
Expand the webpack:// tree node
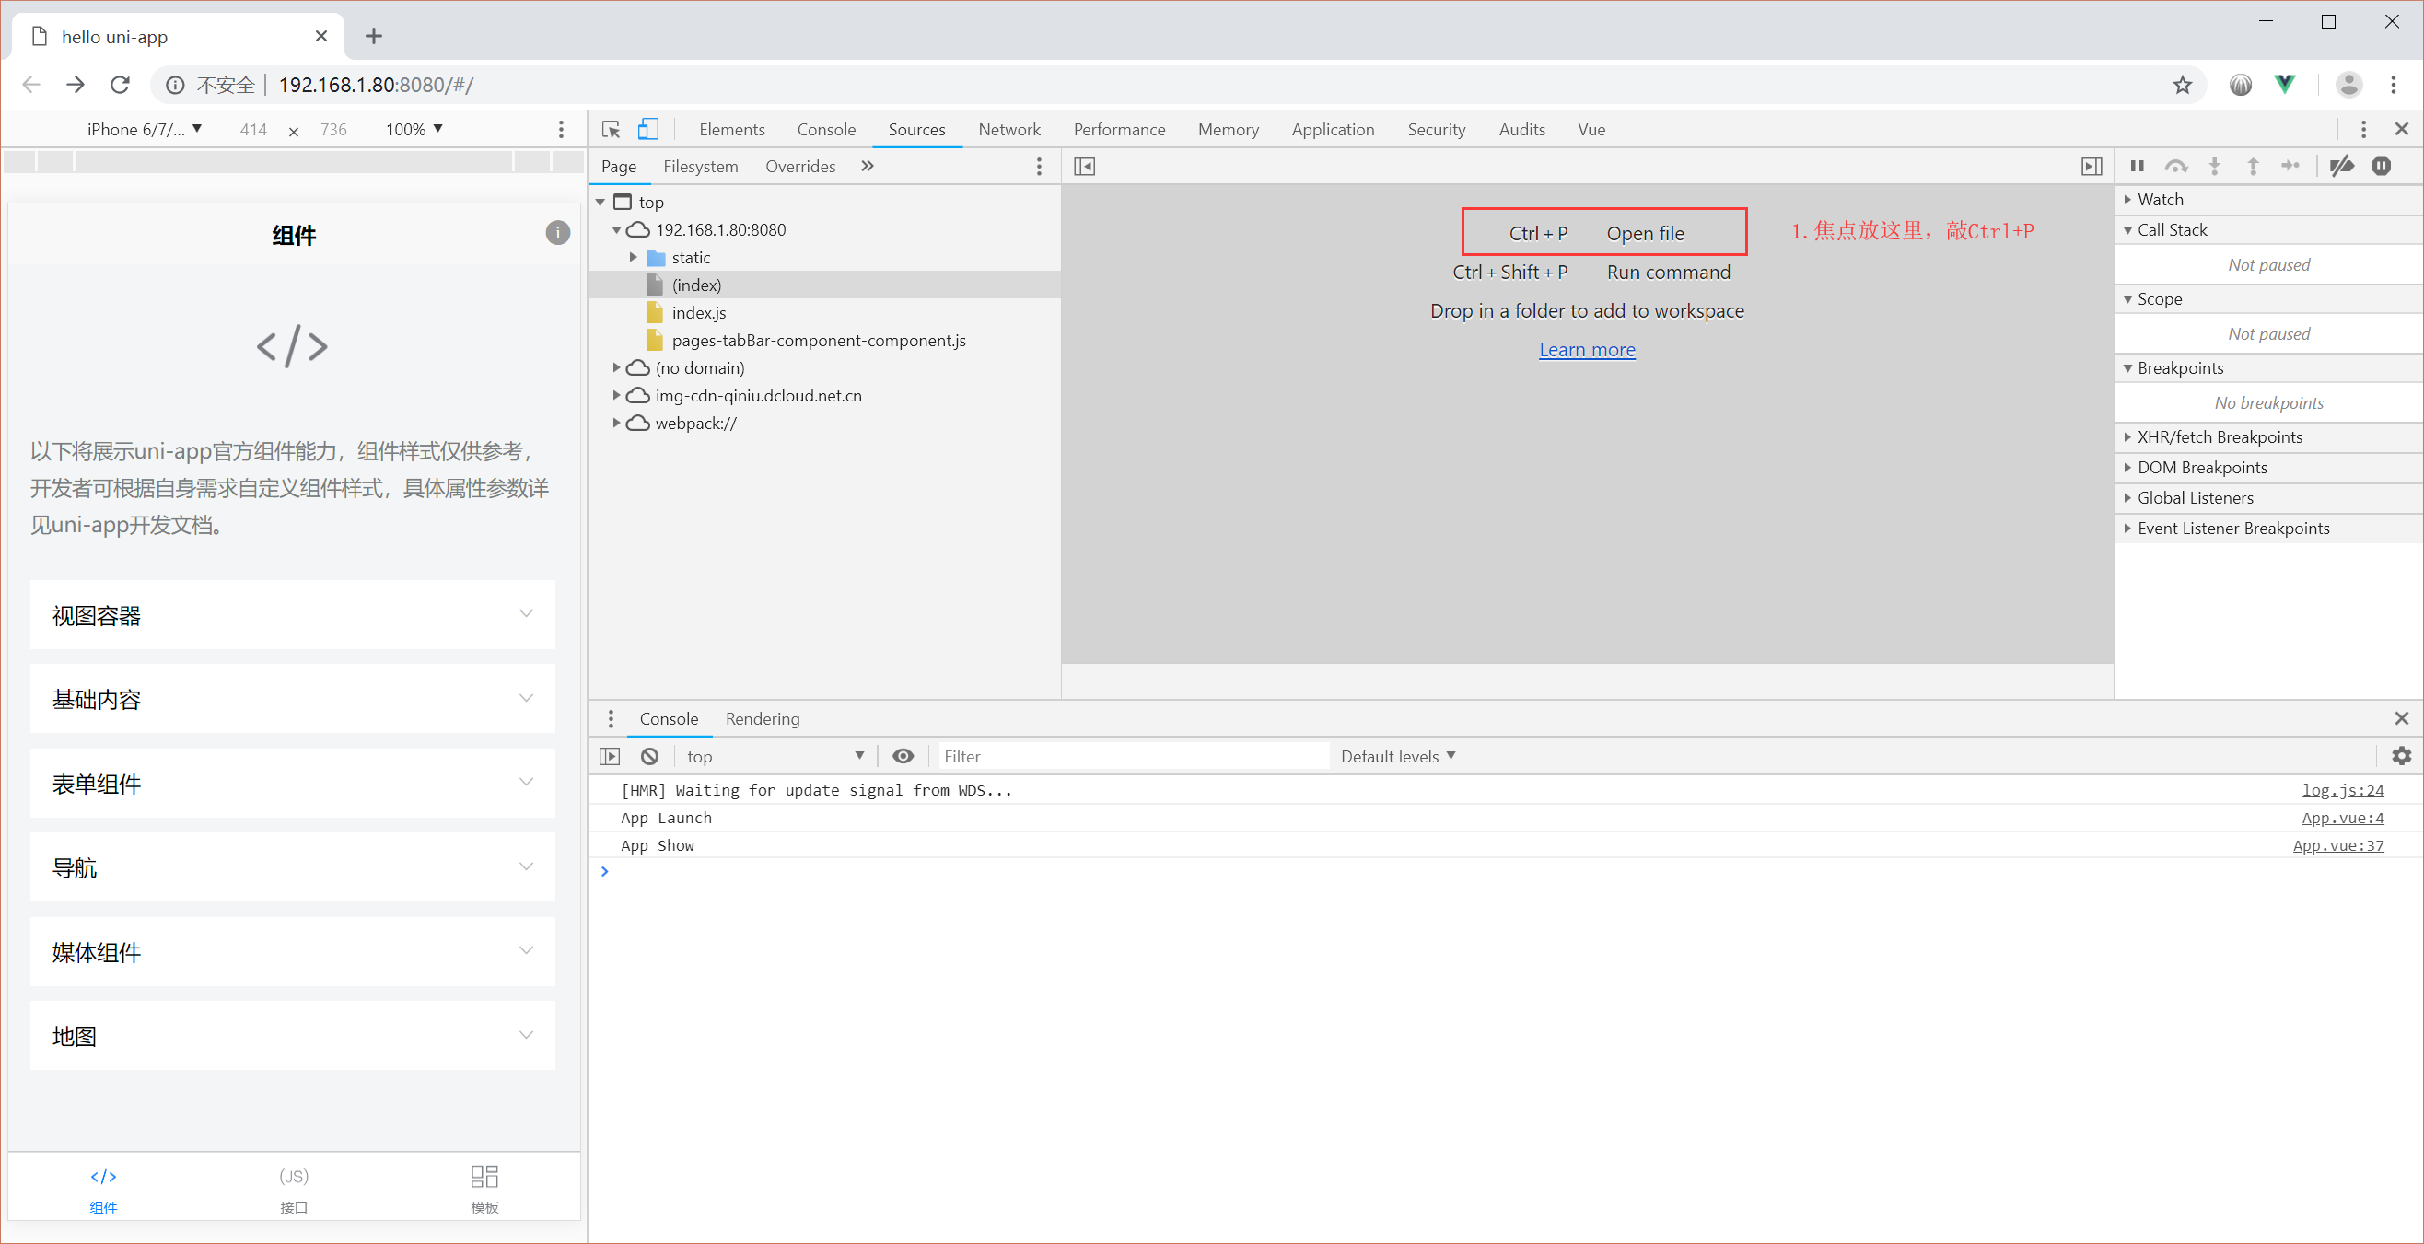[616, 423]
